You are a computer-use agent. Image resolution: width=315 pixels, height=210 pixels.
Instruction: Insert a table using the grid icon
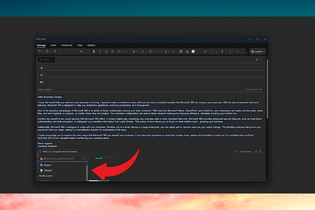pos(181,51)
